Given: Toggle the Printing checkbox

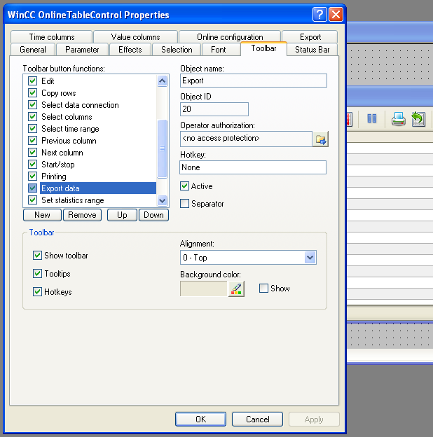Looking at the screenshot, I should [x=33, y=176].
